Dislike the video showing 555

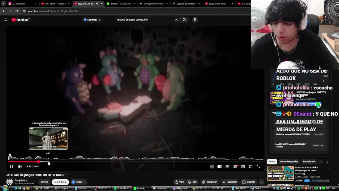coord(192,182)
